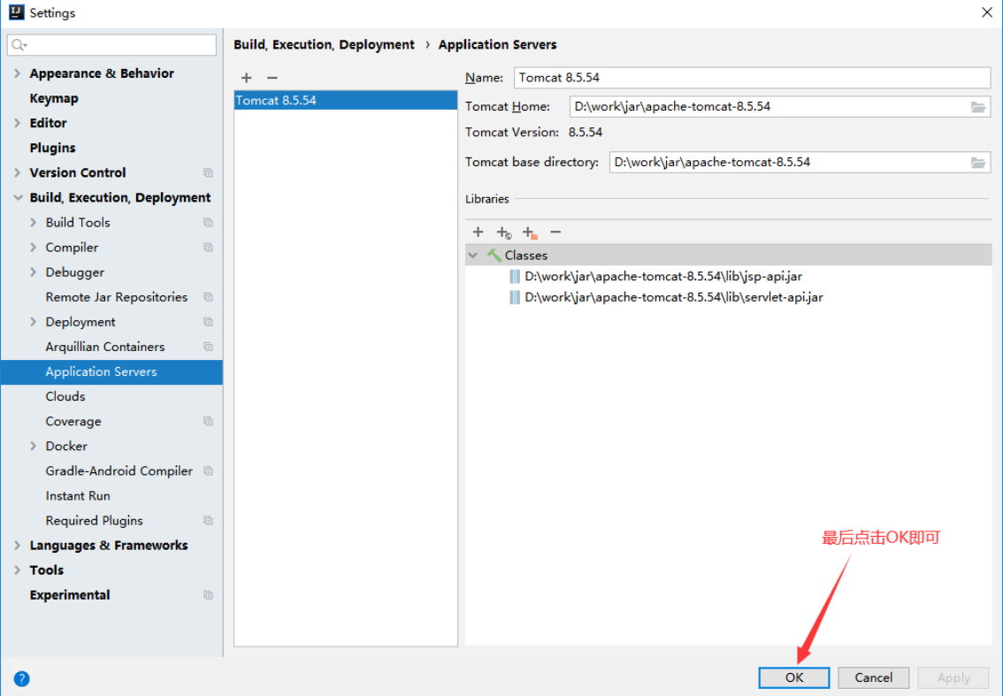Screen dimensions: 1003x696
Task: Click project-level icon beside Experimental
Action: 208,595
